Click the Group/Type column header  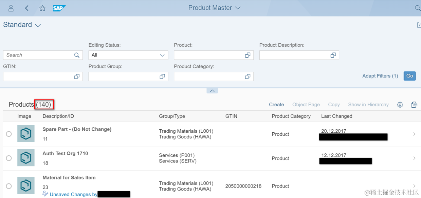172,116
